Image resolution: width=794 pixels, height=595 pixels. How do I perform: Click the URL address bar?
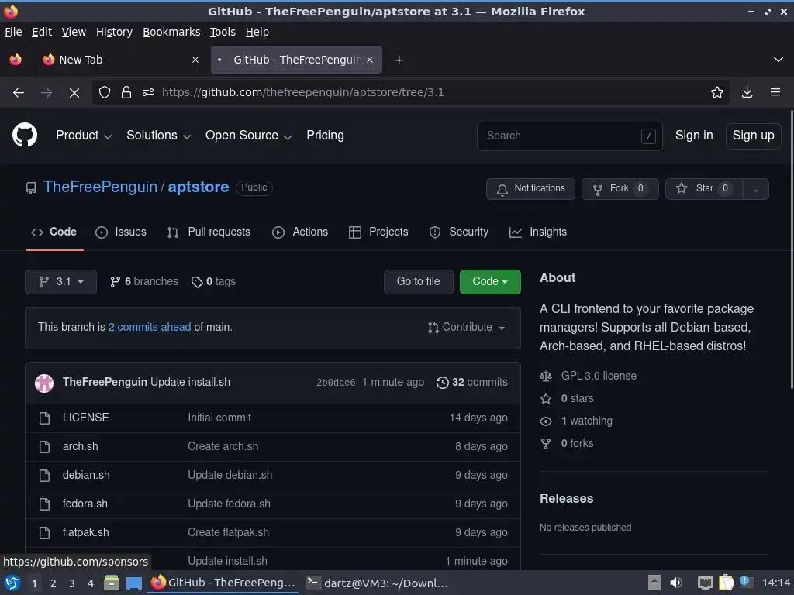410,93
